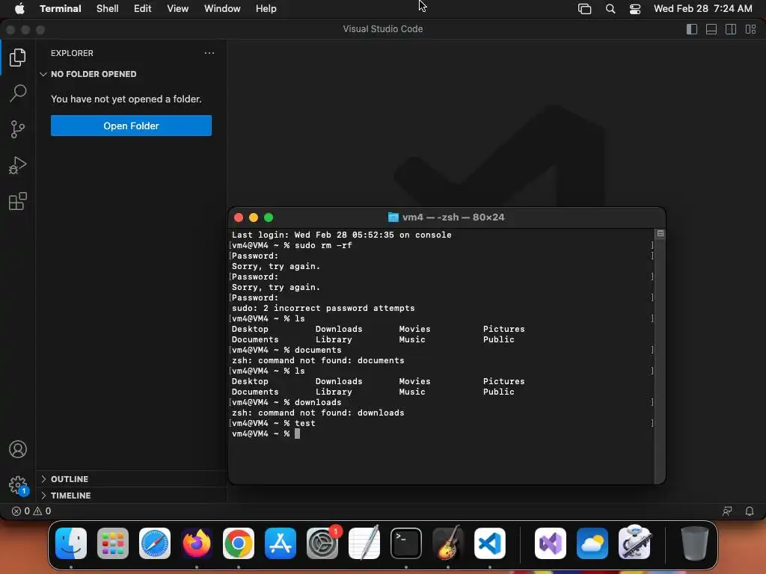Viewport: 766px width, 574px height.
Task: Open Spotlight search in menu bar
Action: [610, 9]
